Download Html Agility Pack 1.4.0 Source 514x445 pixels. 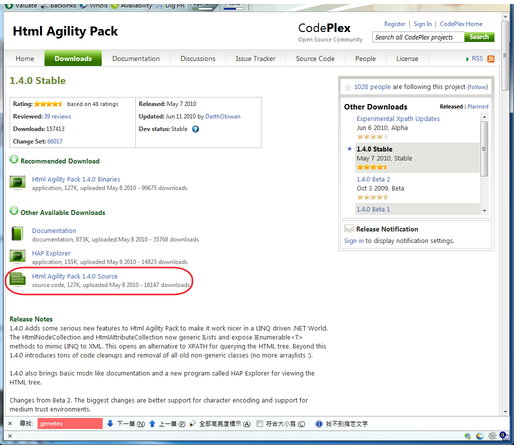[x=75, y=276]
